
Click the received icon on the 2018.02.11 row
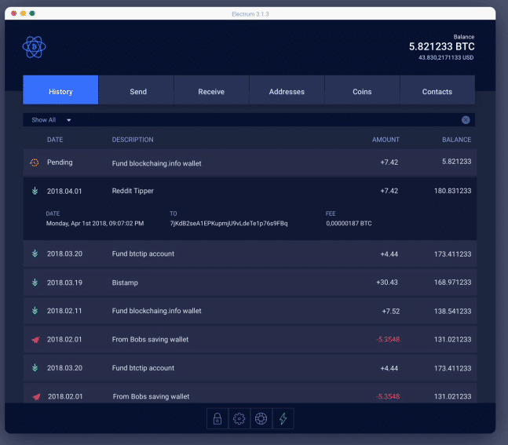tap(35, 311)
